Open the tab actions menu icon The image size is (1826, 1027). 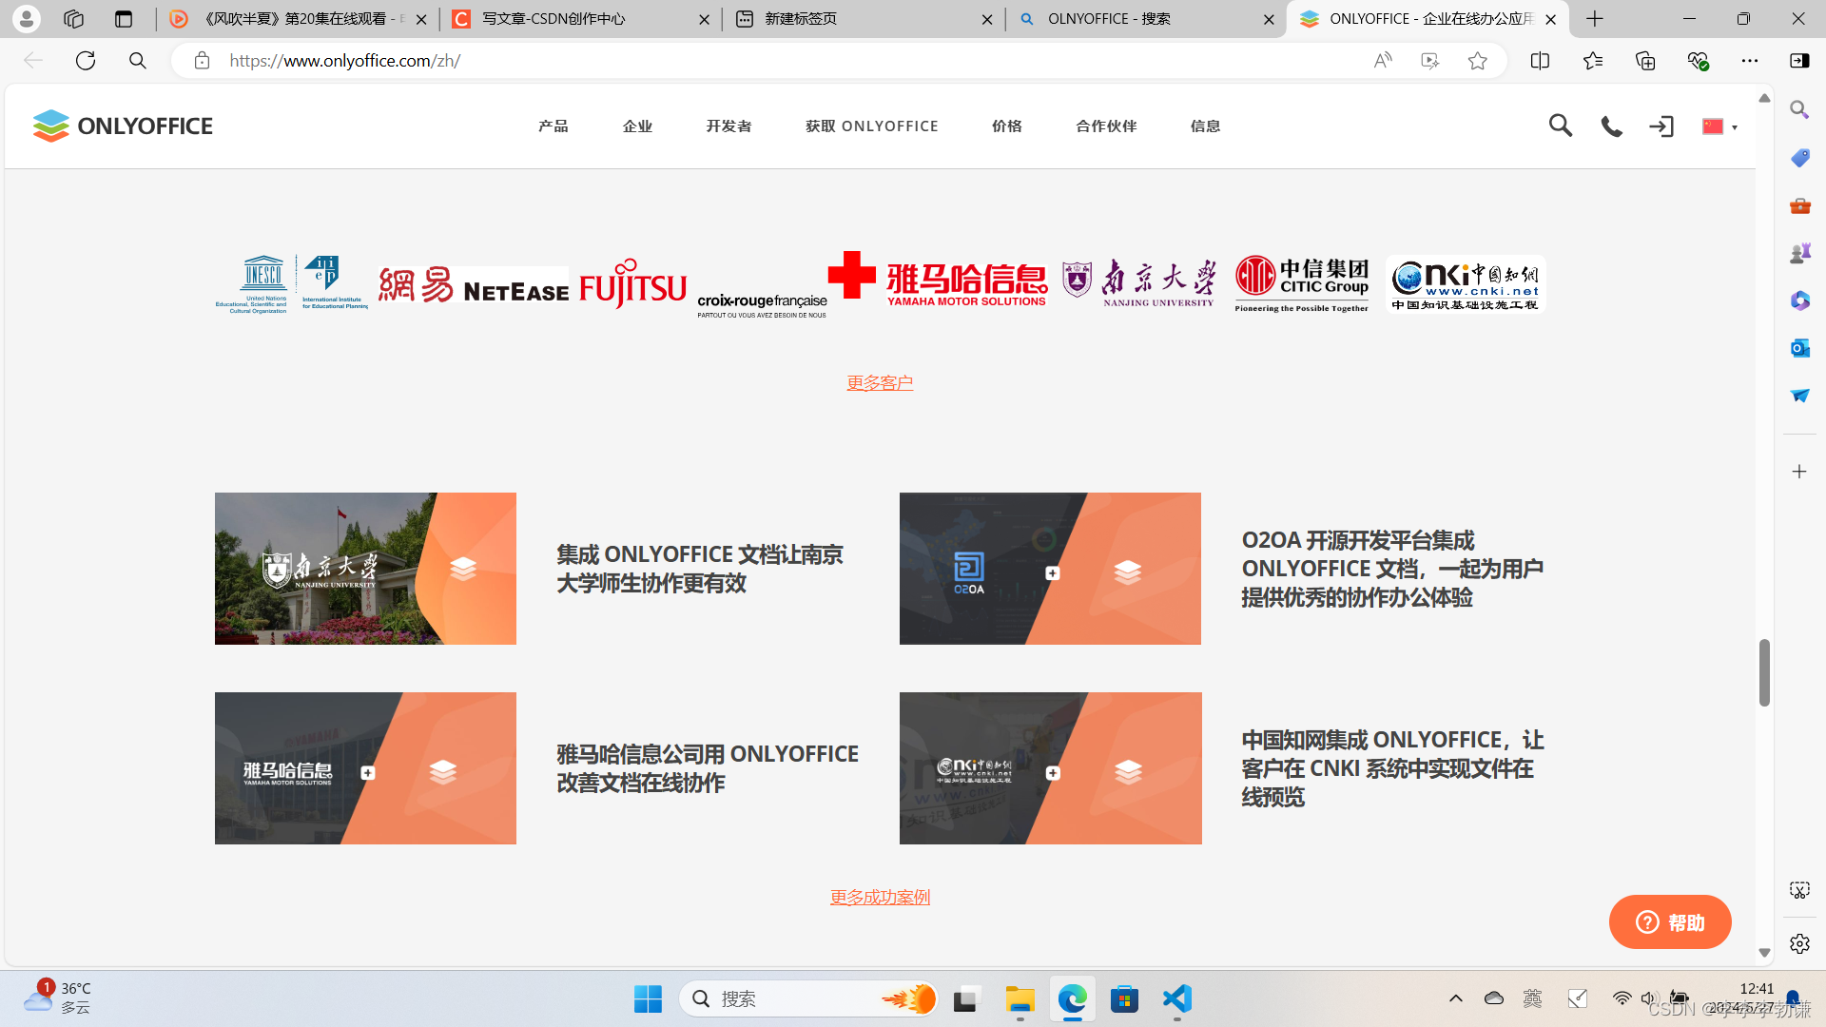(124, 19)
